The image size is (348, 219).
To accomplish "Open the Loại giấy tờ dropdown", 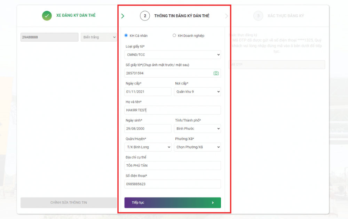I will (x=173, y=55).
